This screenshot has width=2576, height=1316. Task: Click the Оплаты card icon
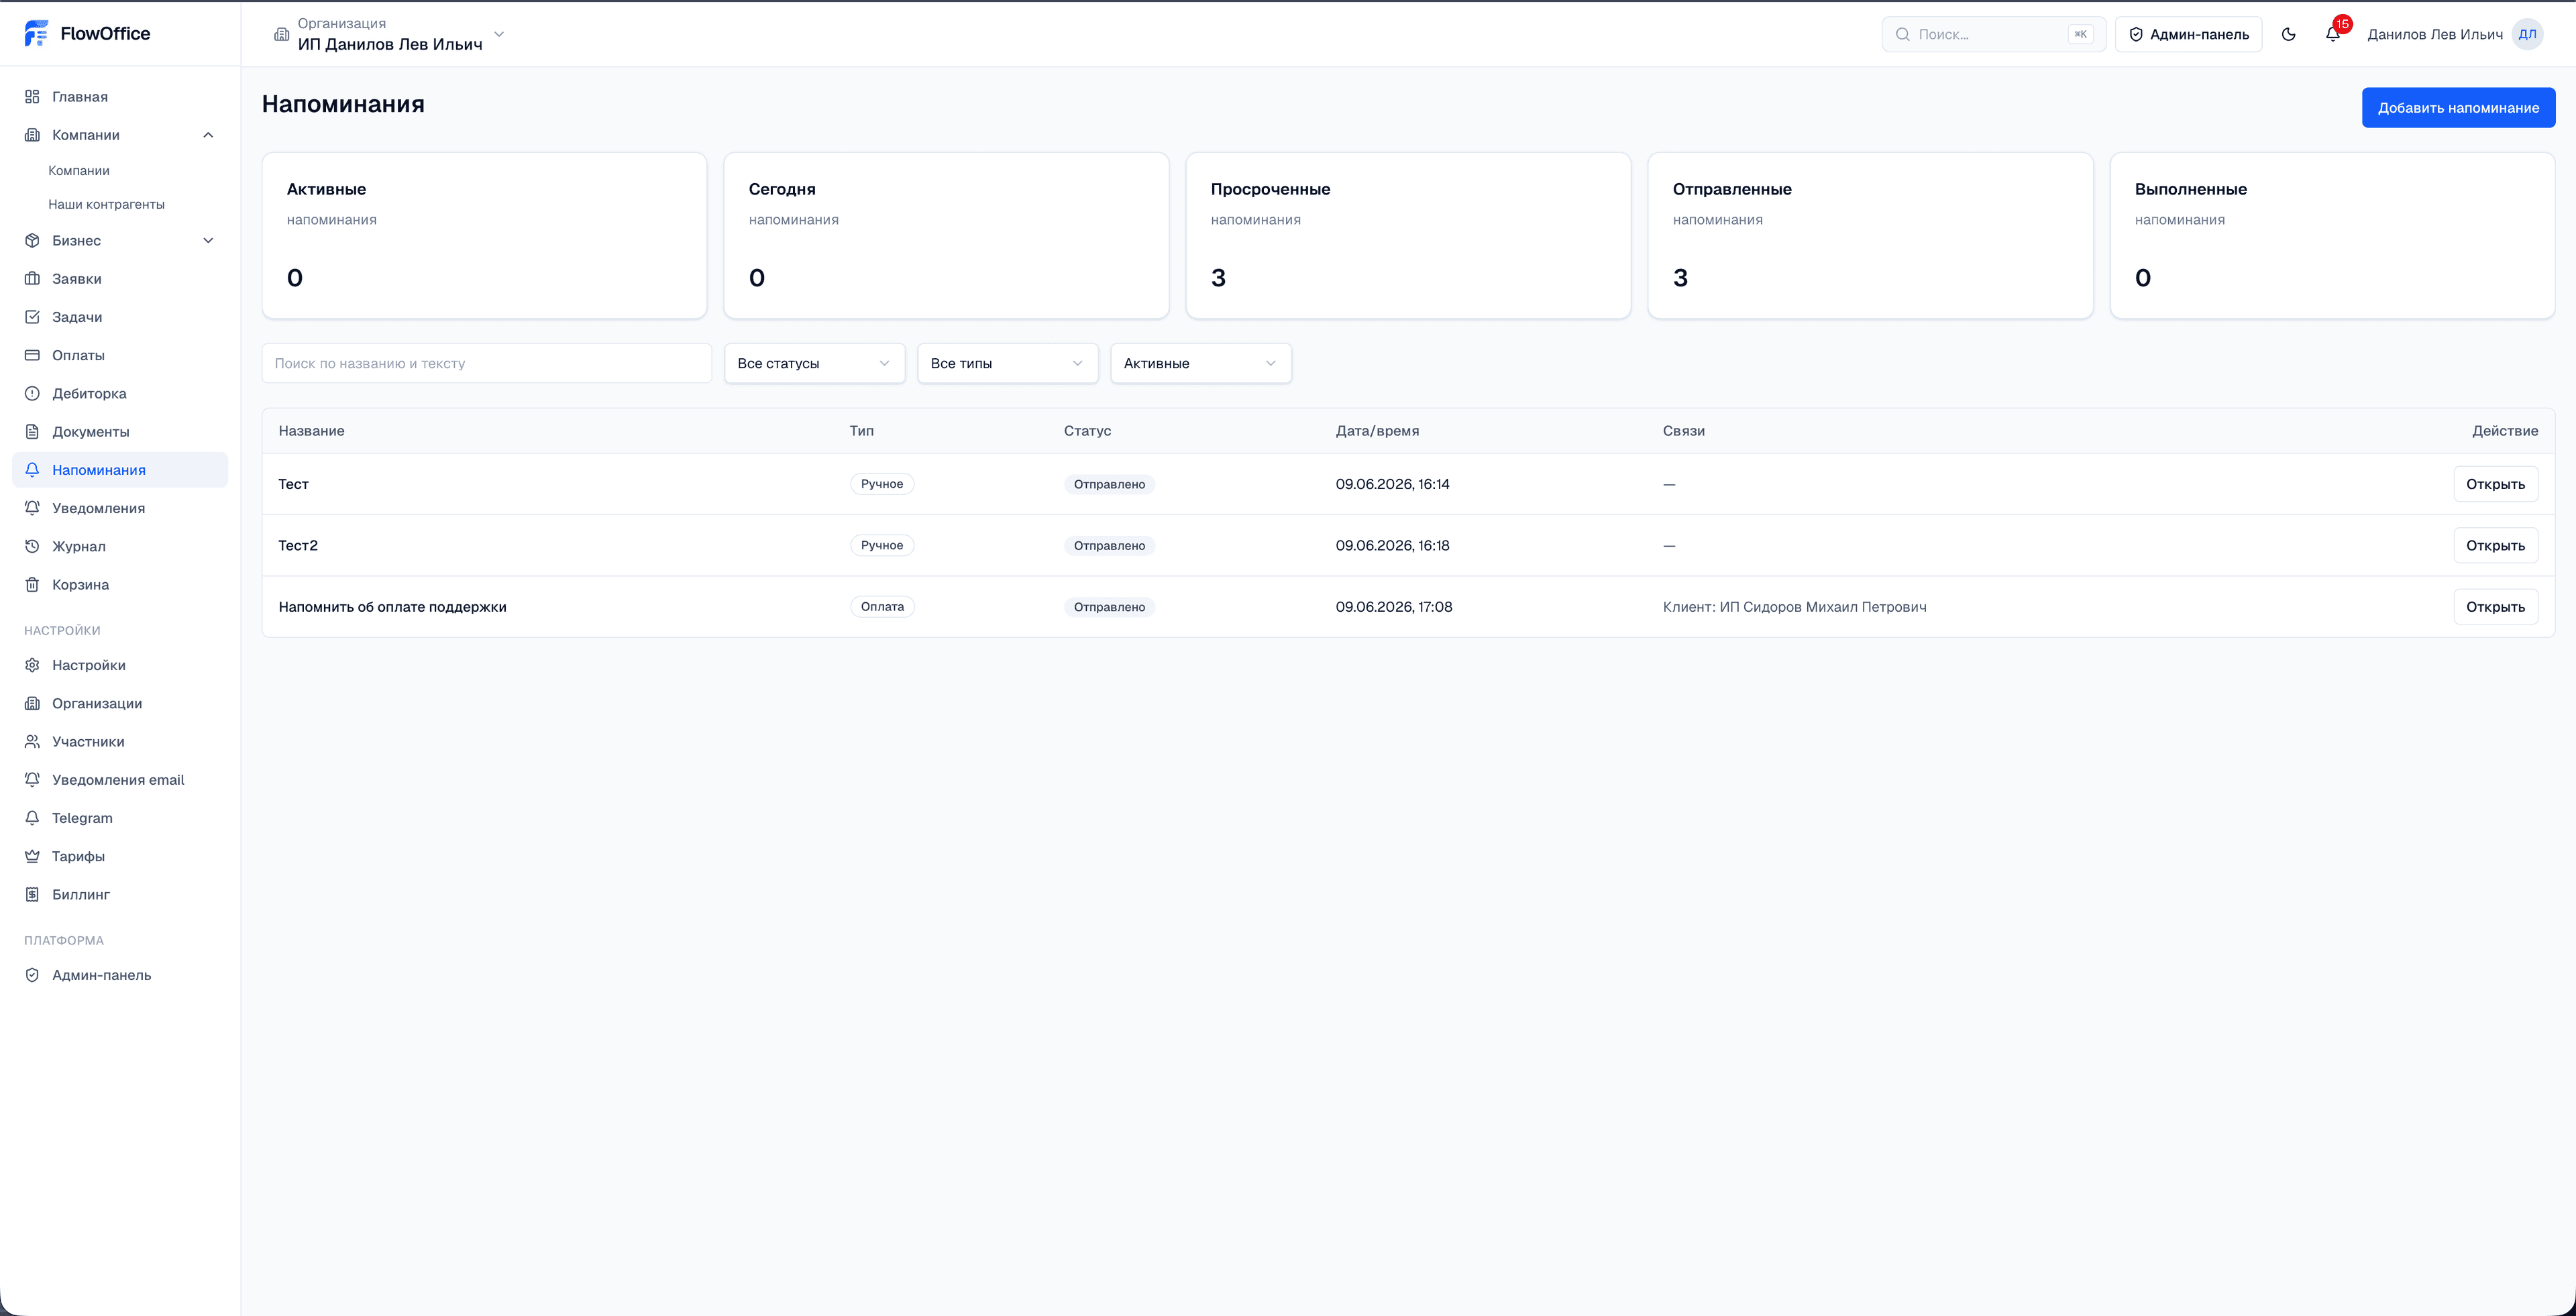click(x=32, y=355)
